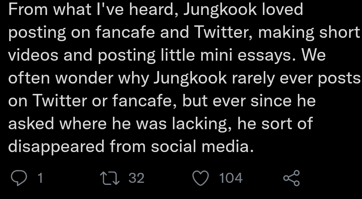Screen dimensions: 362x199
Task: Click the reply speech bubble icon
Action: 18,178
